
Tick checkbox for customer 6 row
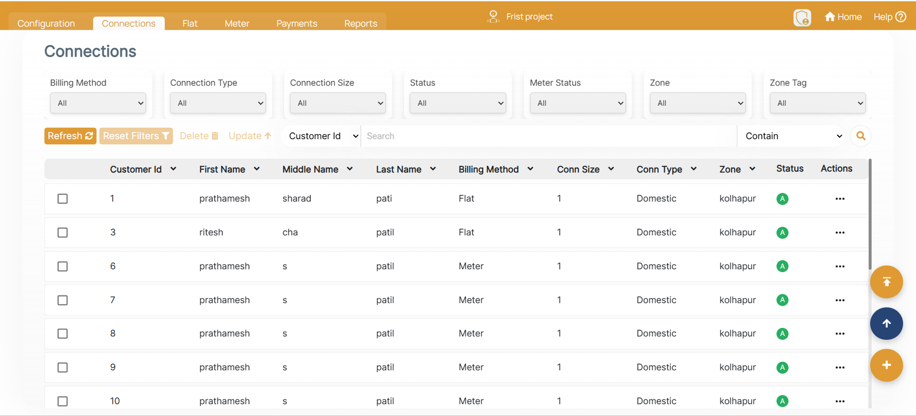62,266
